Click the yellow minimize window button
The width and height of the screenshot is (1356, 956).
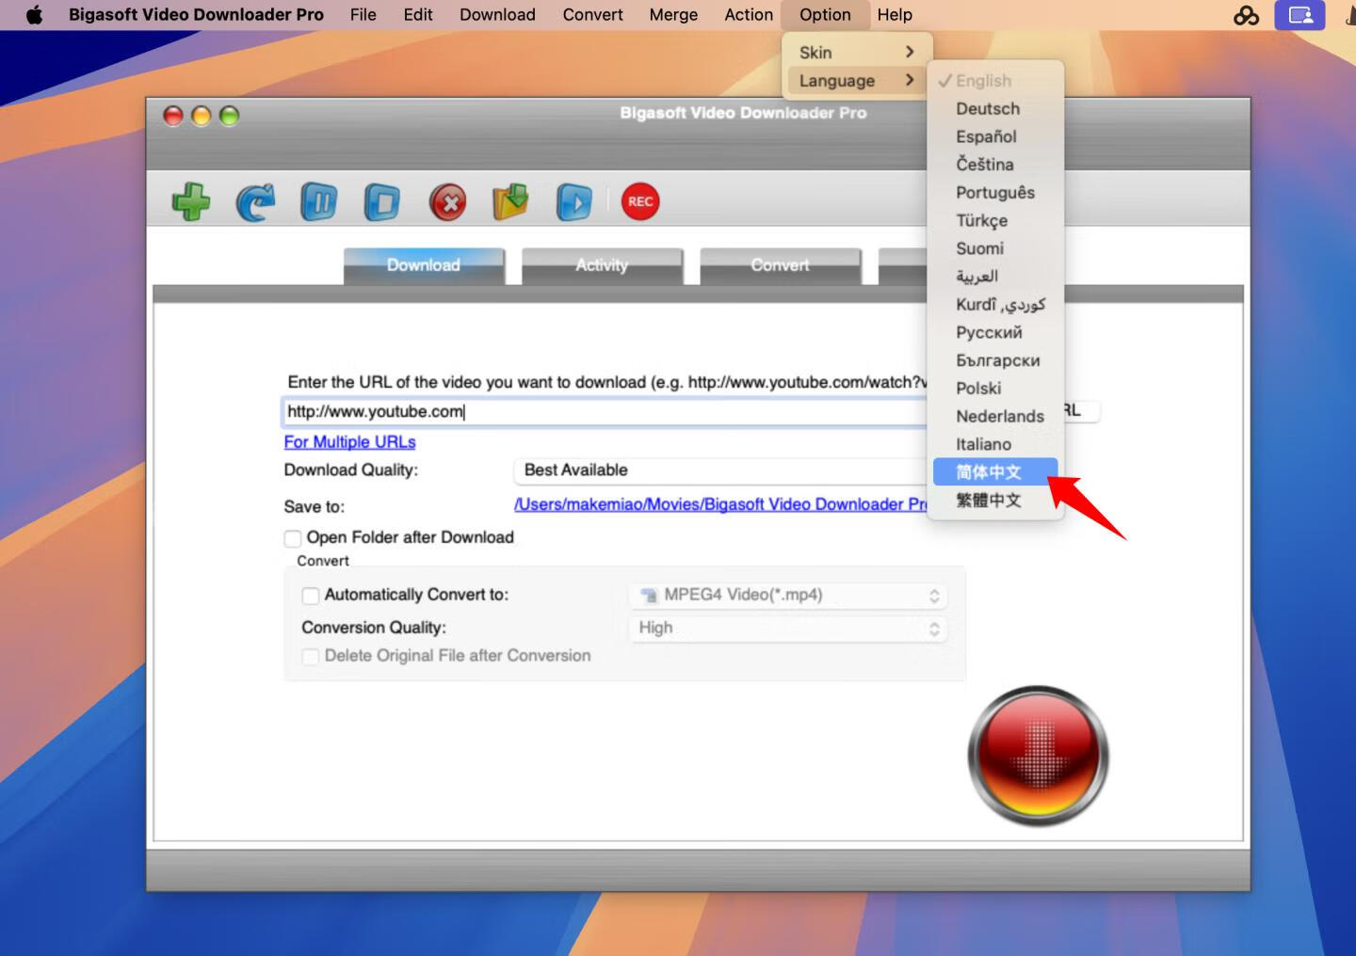201,116
